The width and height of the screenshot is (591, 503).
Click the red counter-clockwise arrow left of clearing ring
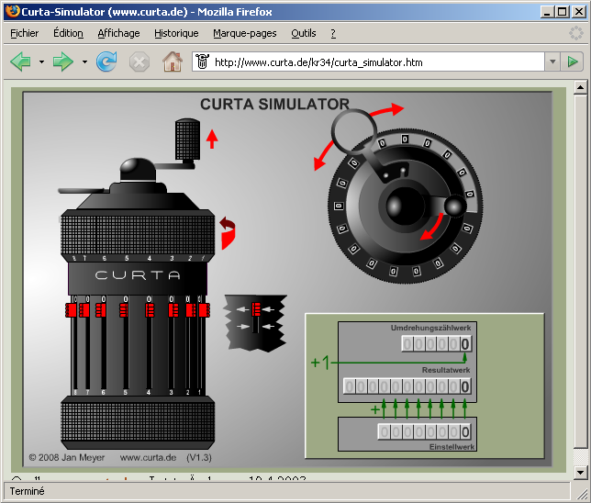tap(324, 155)
